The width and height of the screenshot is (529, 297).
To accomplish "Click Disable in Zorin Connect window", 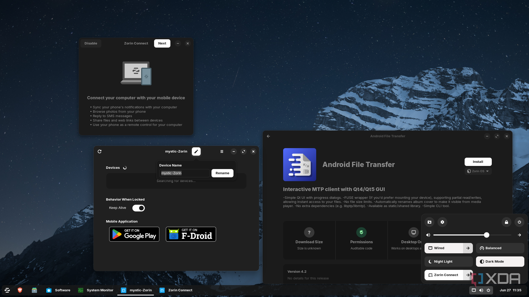I will coord(91,43).
